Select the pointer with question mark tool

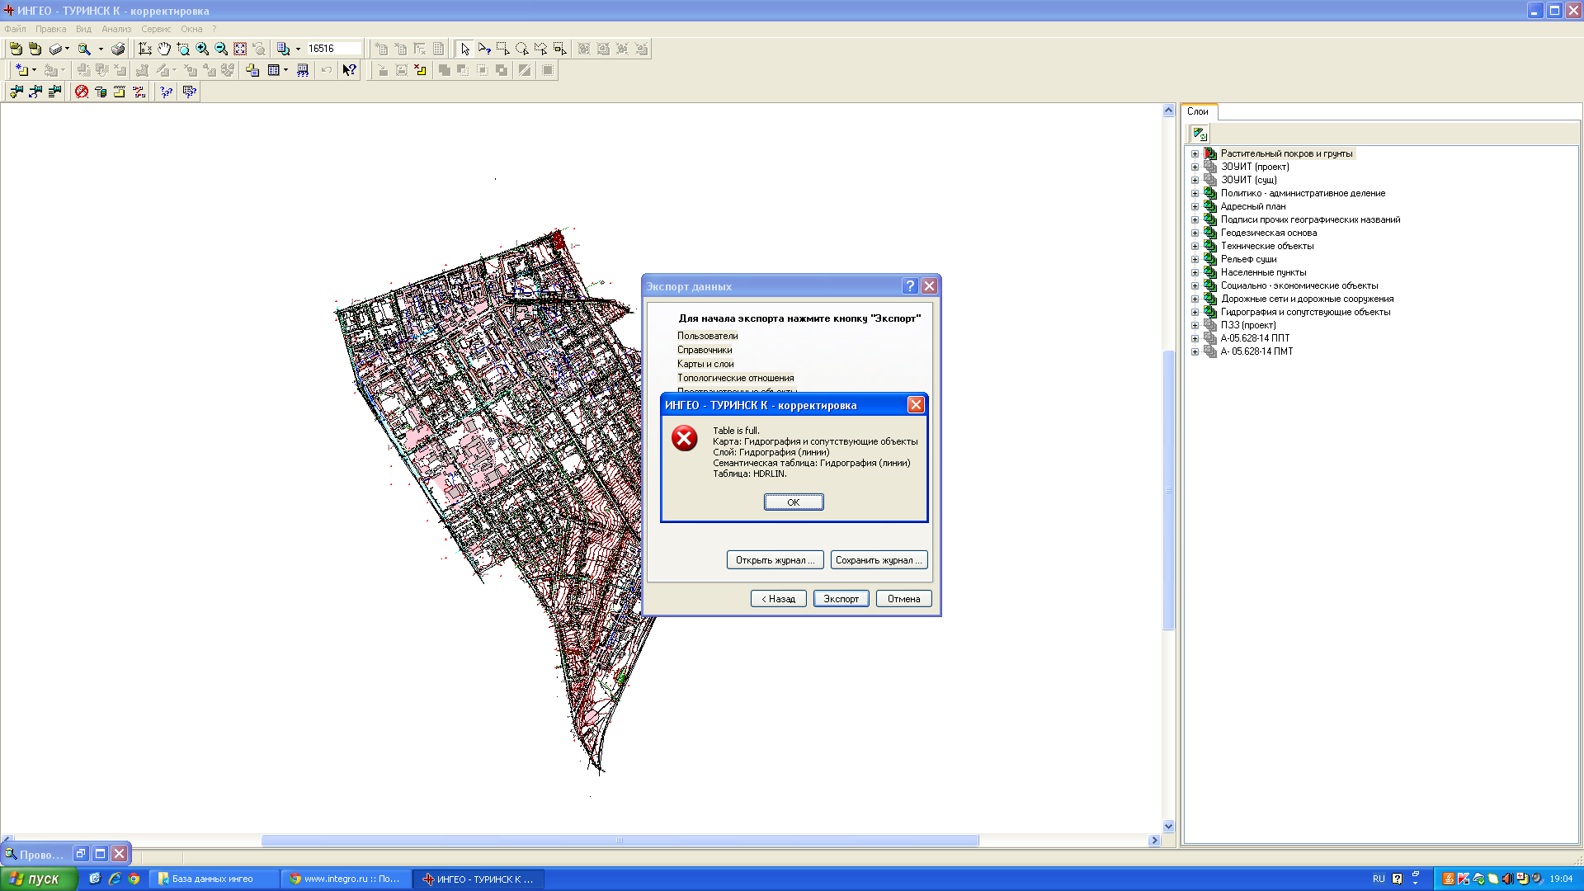click(x=484, y=49)
